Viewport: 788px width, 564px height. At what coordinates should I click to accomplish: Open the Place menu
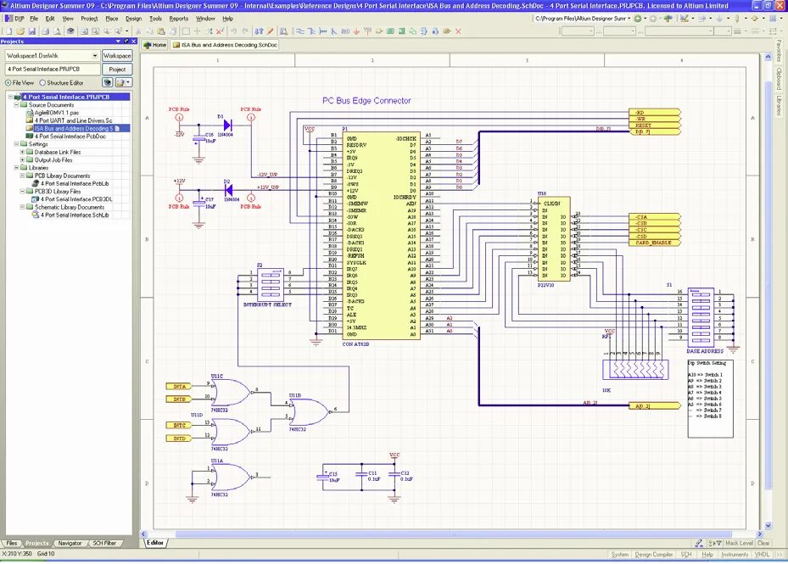[112, 18]
